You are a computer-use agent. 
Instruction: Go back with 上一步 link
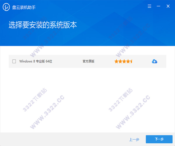134,139
